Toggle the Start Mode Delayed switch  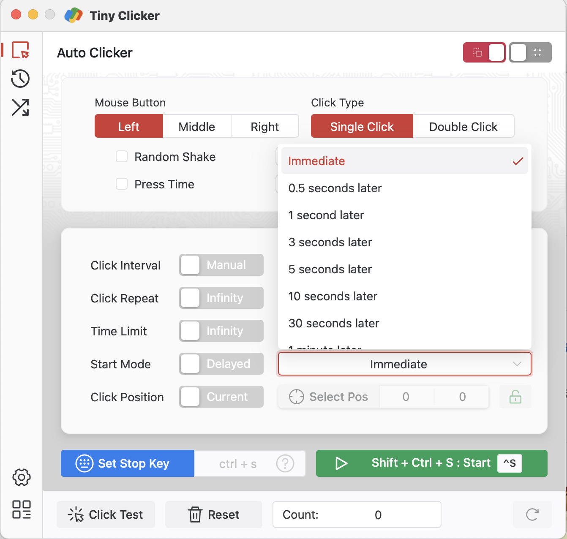(x=221, y=364)
